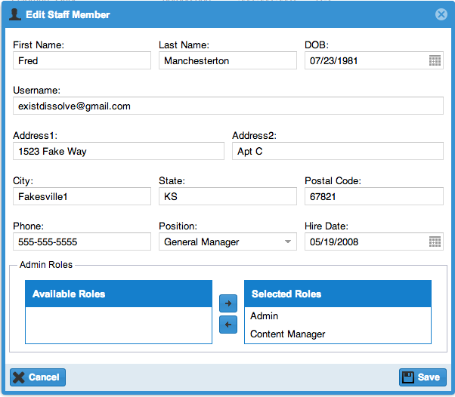Edit the Address1 text field
This screenshot has width=455, height=397.
(118, 152)
